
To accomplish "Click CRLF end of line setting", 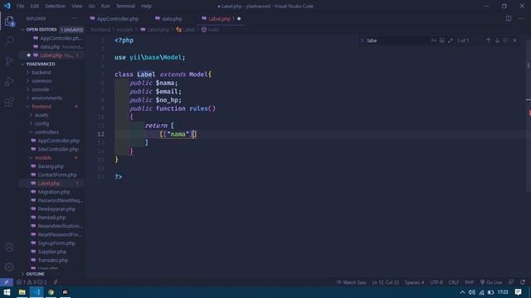I will [x=454, y=282].
